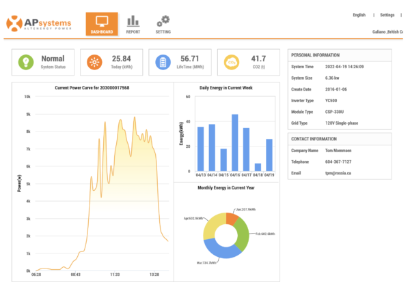
Task: Click the green System Status lightbulb icon
Action: [x=26, y=63]
